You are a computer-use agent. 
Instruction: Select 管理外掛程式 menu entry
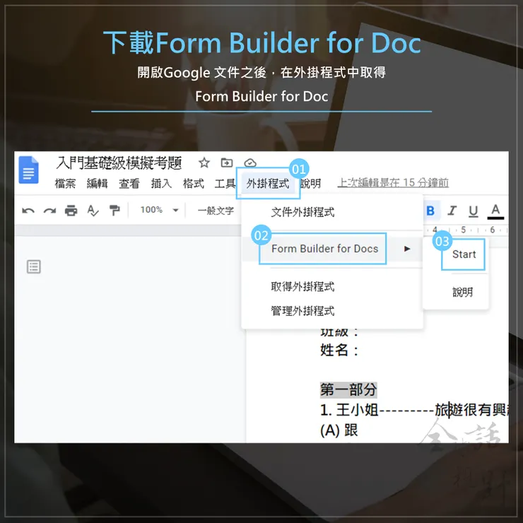click(332, 311)
